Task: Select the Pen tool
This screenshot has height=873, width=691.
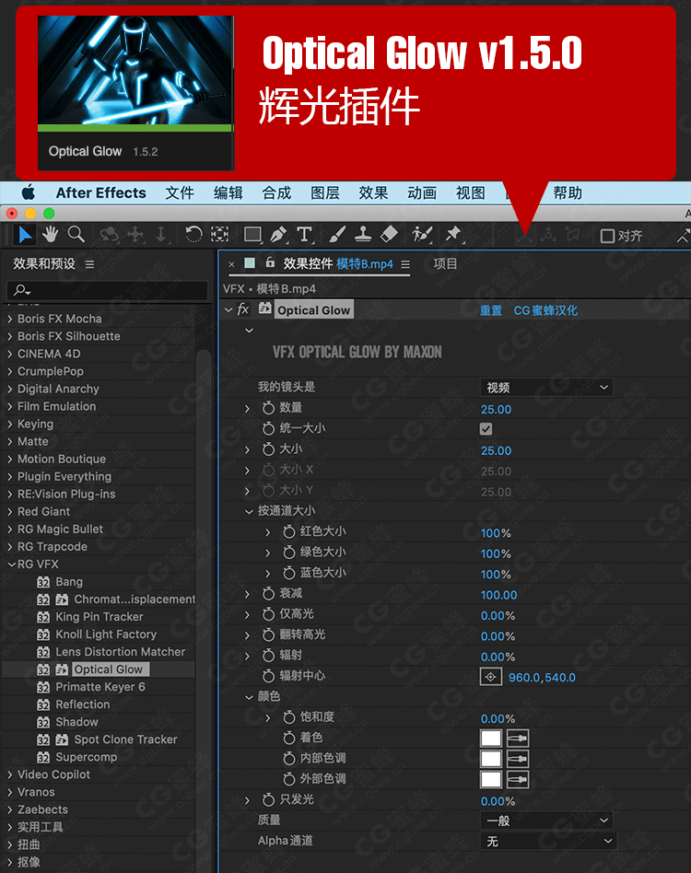Action: pos(278,235)
